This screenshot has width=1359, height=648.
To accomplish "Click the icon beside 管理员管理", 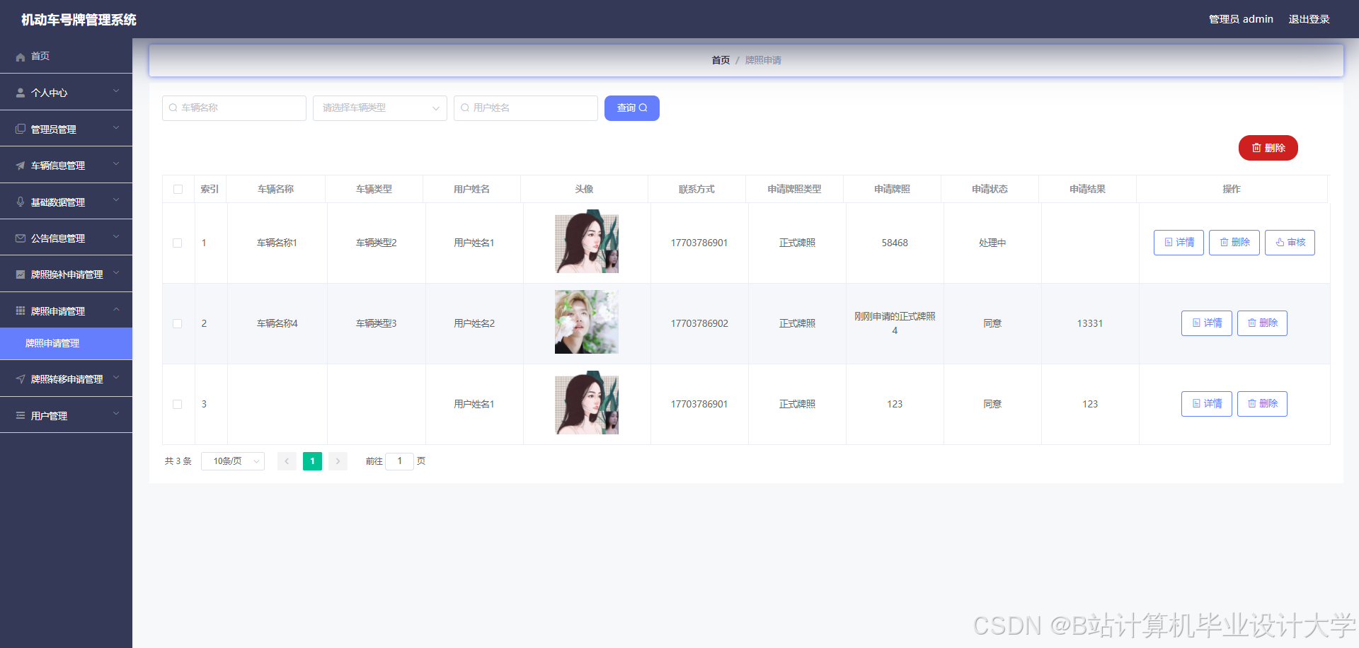I will 21,129.
